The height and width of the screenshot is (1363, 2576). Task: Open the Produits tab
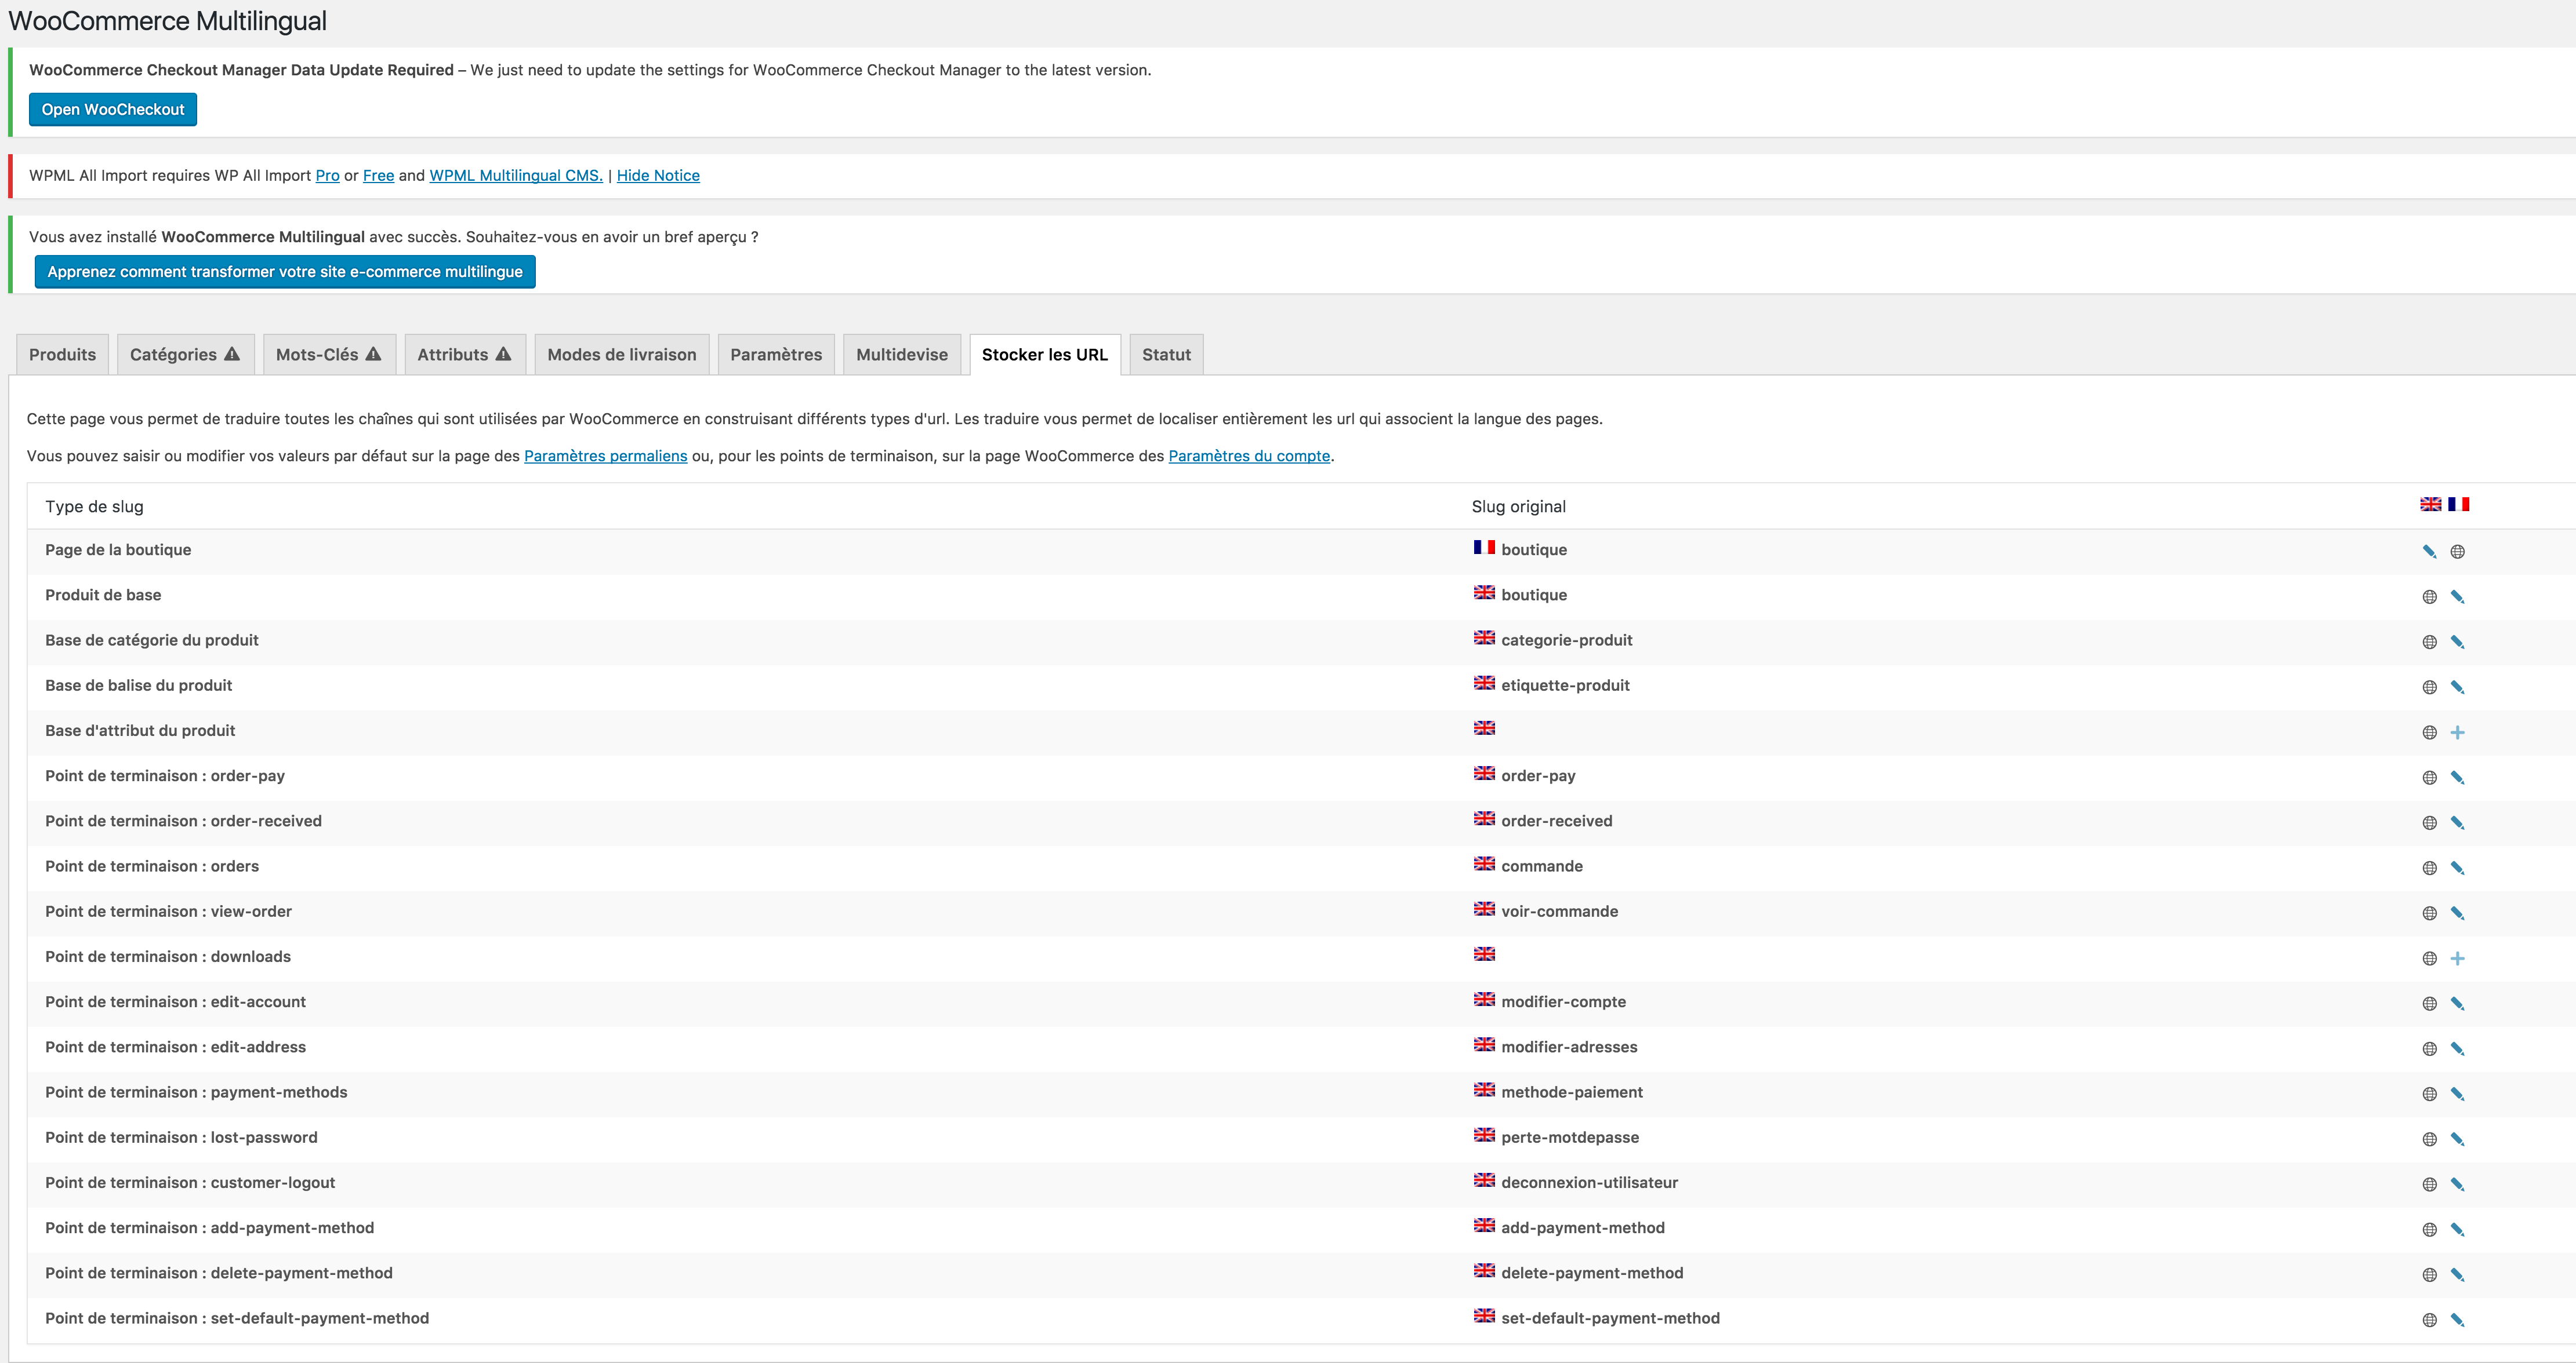point(62,355)
